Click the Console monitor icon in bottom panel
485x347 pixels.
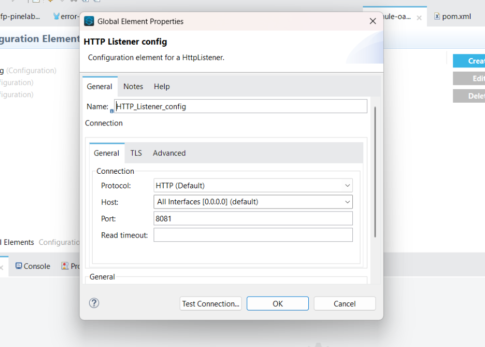[19, 266]
